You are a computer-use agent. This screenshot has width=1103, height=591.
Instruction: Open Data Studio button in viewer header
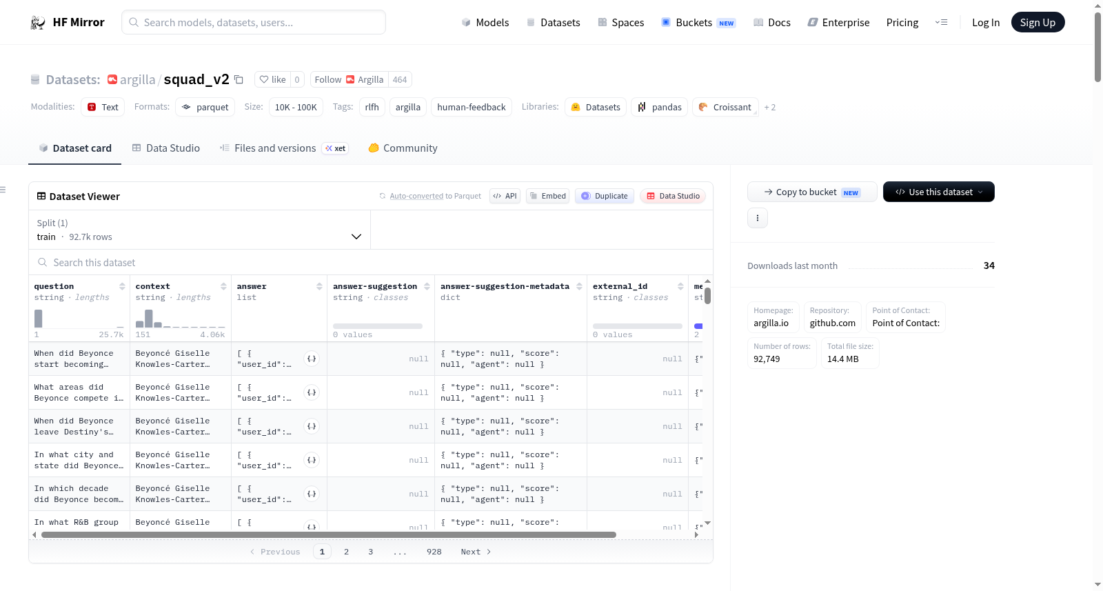[x=673, y=196]
